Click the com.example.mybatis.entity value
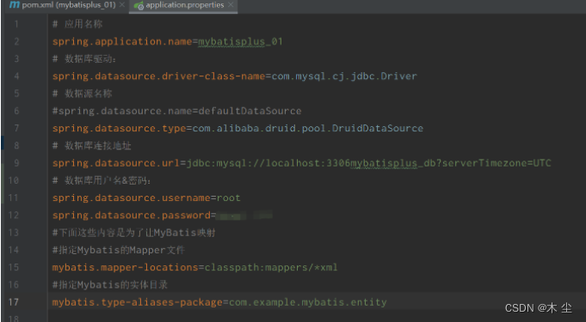The width and height of the screenshot is (586, 322). [x=307, y=302]
